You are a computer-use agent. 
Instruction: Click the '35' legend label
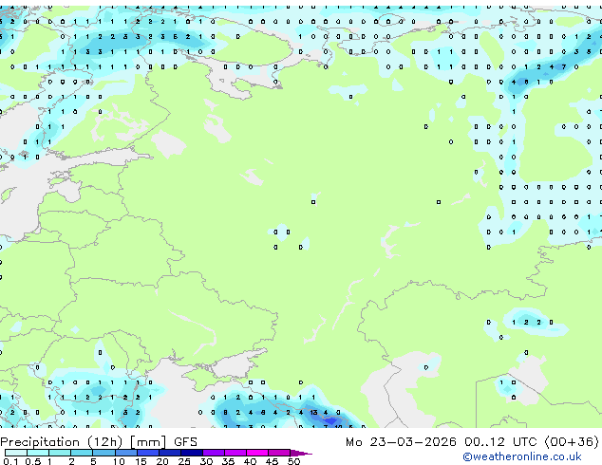pyautogui.click(x=228, y=461)
